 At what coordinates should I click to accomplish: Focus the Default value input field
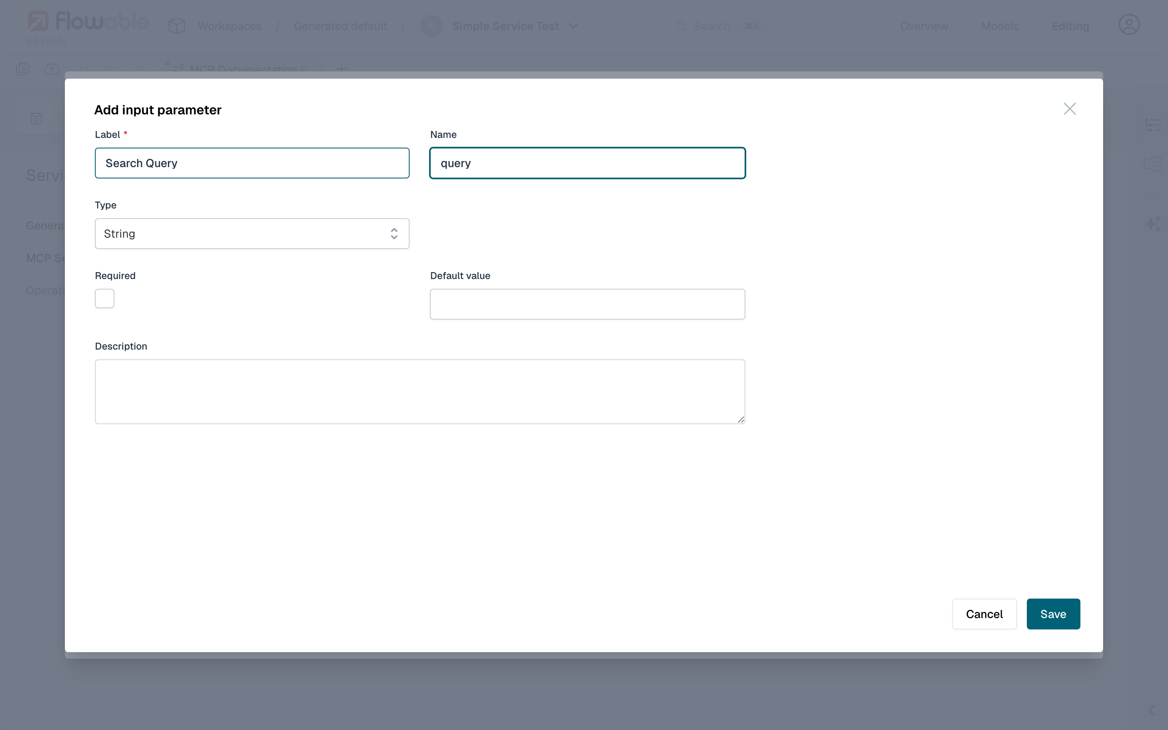[x=587, y=304]
